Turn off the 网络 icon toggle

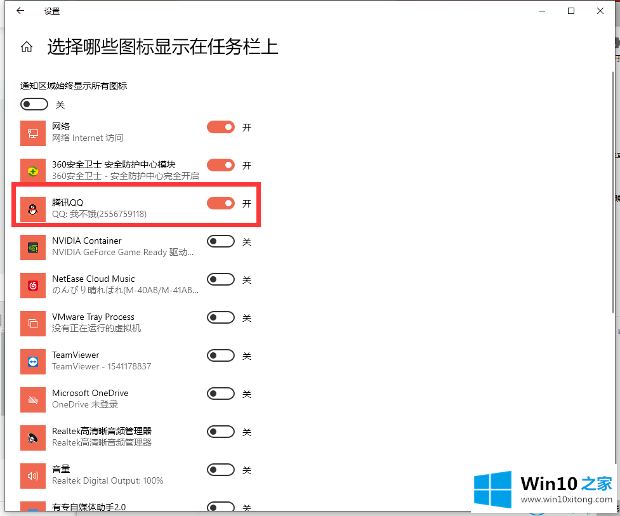tap(221, 127)
